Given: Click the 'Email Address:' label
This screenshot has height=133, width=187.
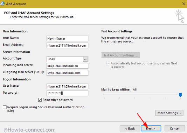Looking at the screenshot, I should coord(13,45).
